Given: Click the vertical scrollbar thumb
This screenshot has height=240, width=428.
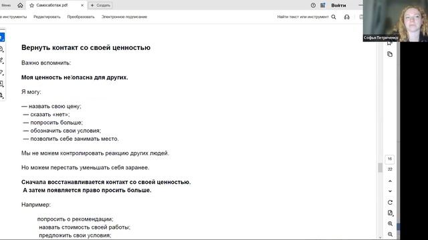Looking at the screenshot, I should click(380, 167).
